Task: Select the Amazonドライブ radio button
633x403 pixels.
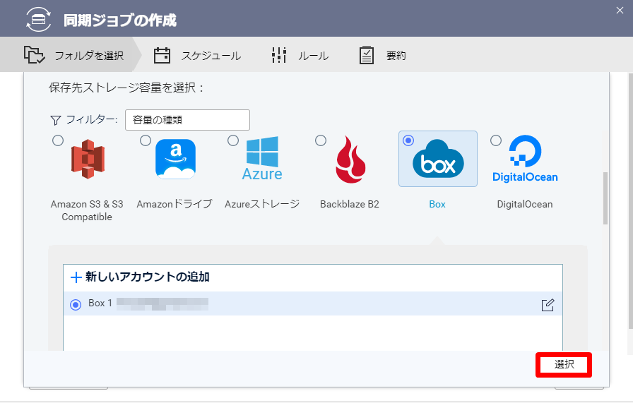Action: point(146,140)
